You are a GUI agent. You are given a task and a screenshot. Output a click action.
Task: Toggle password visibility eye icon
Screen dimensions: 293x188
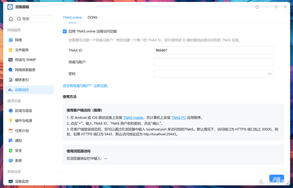tap(270, 74)
